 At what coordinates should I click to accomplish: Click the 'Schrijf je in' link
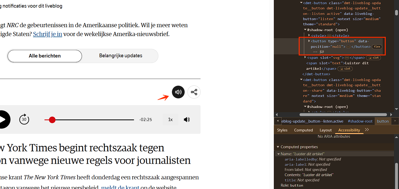[x=47, y=34]
